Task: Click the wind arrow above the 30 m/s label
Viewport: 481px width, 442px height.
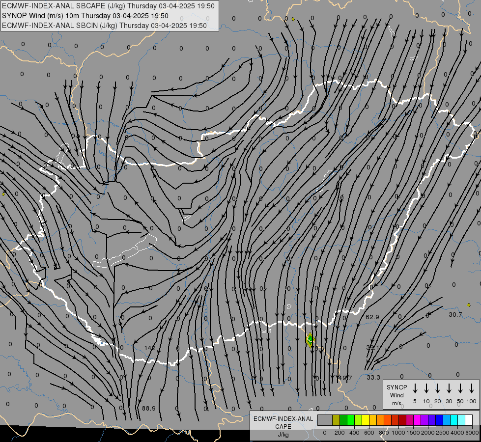Action: pyautogui.click(x=449, y=388)
